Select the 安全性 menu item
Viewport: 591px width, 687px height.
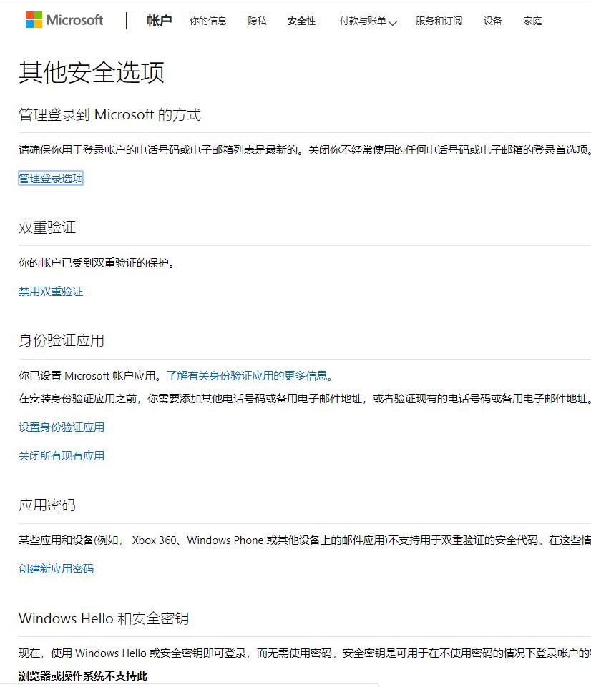pos(302,21)
